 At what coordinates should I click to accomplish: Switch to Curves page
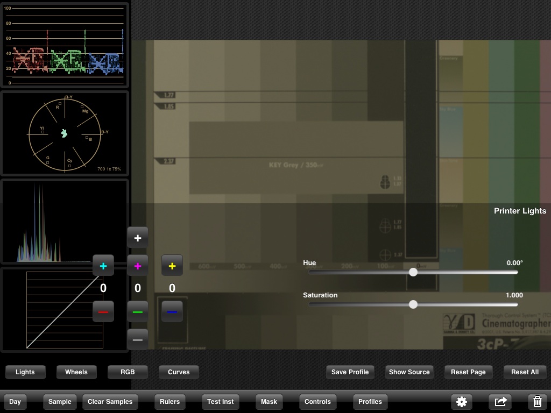(x=179, y=372)
